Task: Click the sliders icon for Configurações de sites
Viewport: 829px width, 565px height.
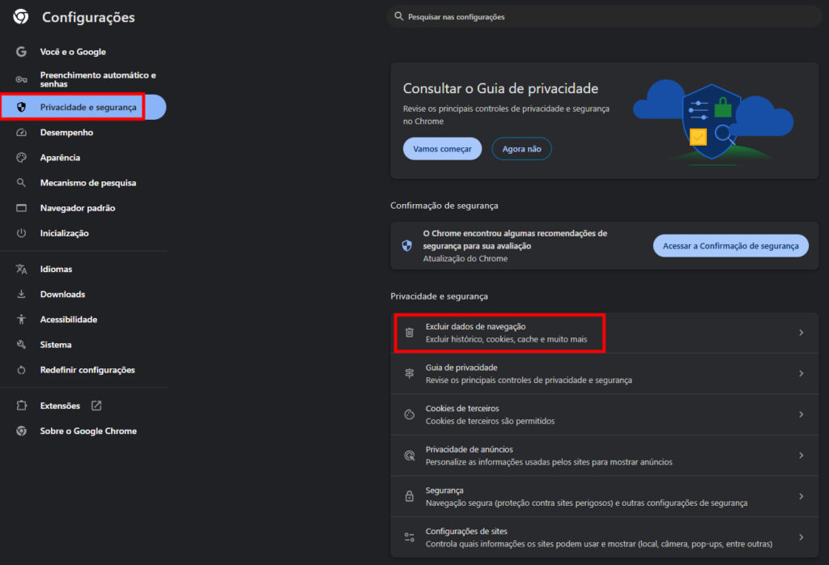Action: click(410, 537)
